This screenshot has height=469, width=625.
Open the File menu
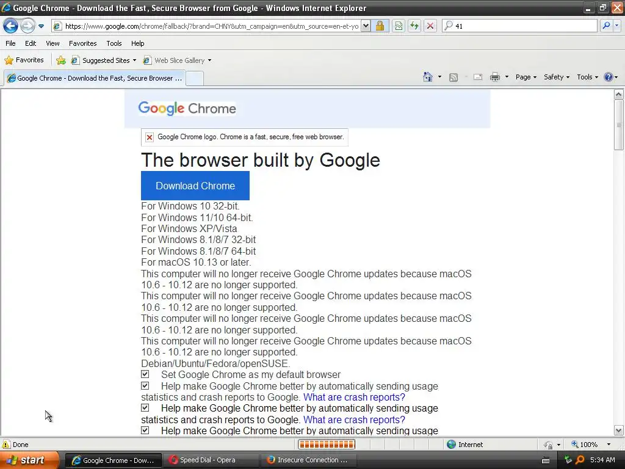coord(11,43)
